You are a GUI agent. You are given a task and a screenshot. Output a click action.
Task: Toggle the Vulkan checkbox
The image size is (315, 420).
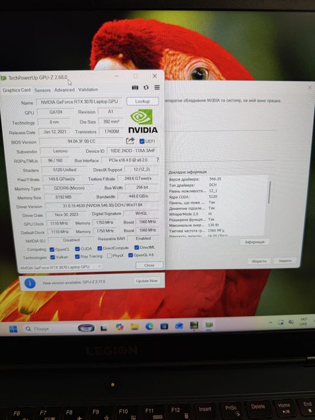point(53,257)
